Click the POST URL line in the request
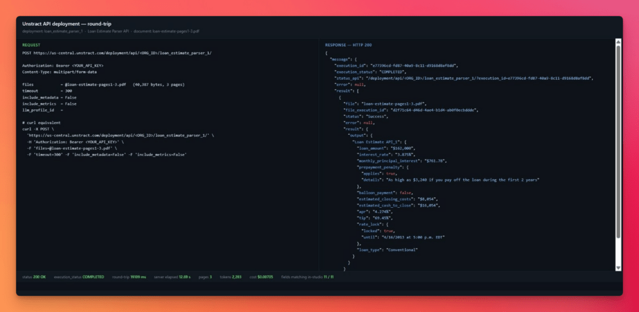 click(117, 53)
